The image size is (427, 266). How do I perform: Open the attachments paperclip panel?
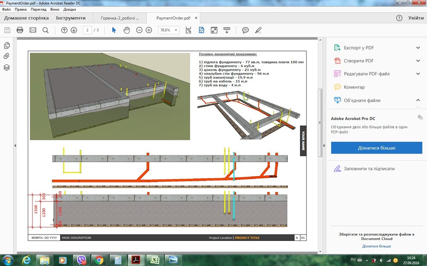[x=7, y=56]
